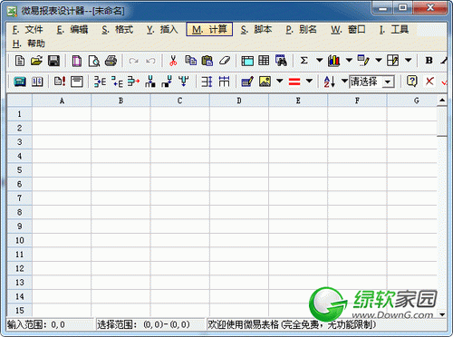453x337 pixels.
Task: Insert picture using the image icon
Action: [265, 82]
